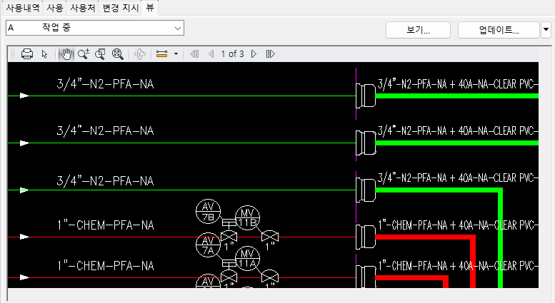Viewport: 555px width, 303px height.
Task: Click the lower '1"-CHEM-PFA-NA' left line label
Action: click(106, 265)
